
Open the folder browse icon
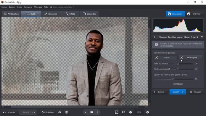coord(92,112)
